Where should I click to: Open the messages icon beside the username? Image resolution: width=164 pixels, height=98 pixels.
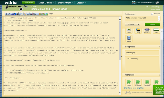(x=157, y=3)
